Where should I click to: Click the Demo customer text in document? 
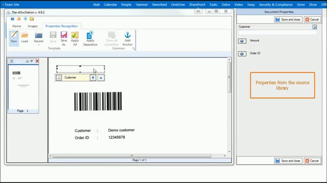(x=121, y=130)
